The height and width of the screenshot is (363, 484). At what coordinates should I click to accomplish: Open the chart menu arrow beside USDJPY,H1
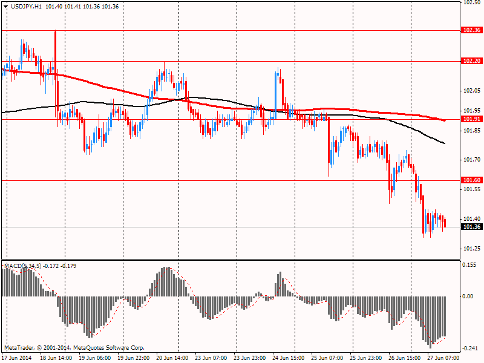[5, 7]
